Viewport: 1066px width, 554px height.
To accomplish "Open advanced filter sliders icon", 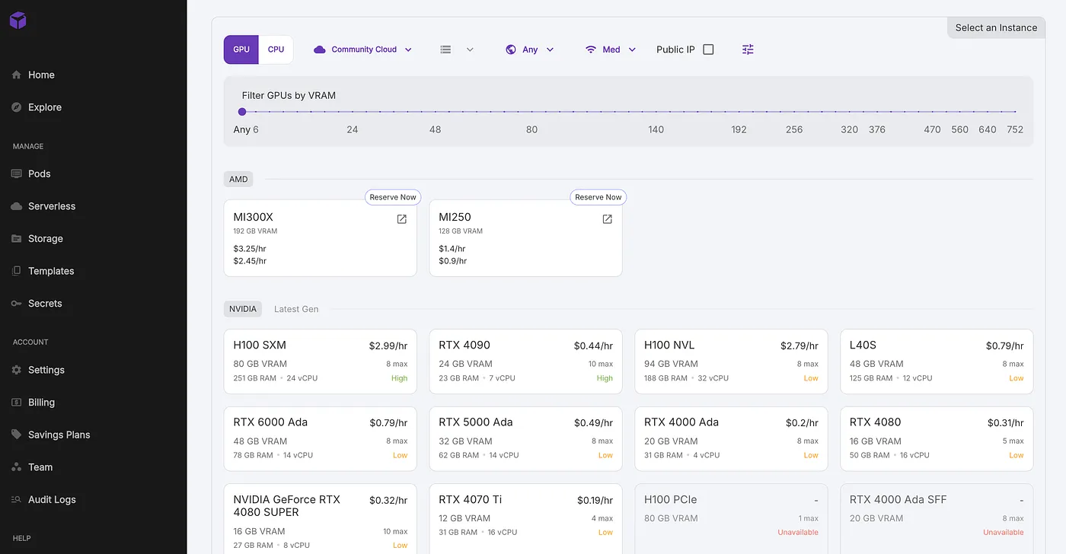I will pyautogui.click(x=748, y=49).
